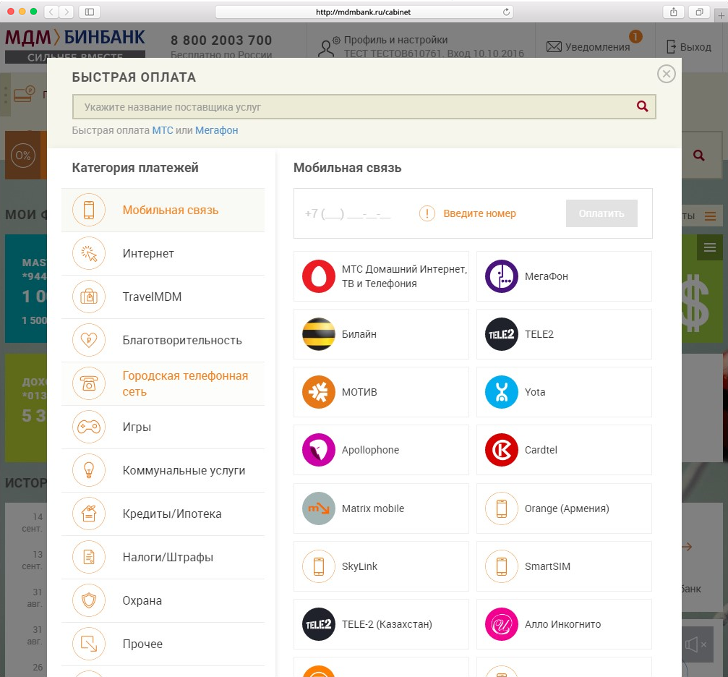
Task: Click the Orange (Армения) phone icon
Action: (x=502, y=508)
